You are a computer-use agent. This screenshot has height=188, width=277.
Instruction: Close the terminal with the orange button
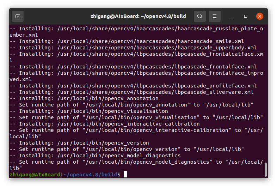pyautogui.click(x=260, y=16)
